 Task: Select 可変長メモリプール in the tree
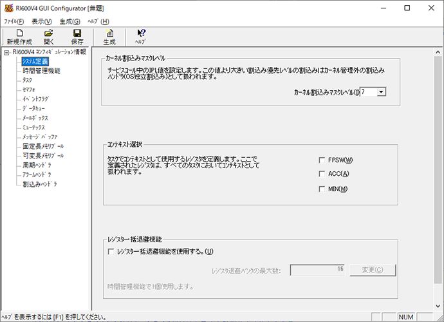point(43,156)
